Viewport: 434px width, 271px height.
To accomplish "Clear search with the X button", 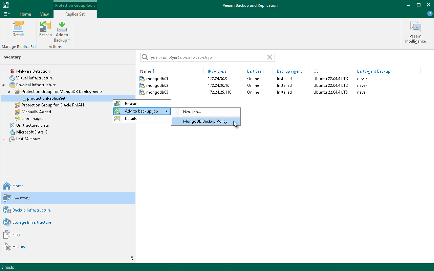I will tap(270, 57).
